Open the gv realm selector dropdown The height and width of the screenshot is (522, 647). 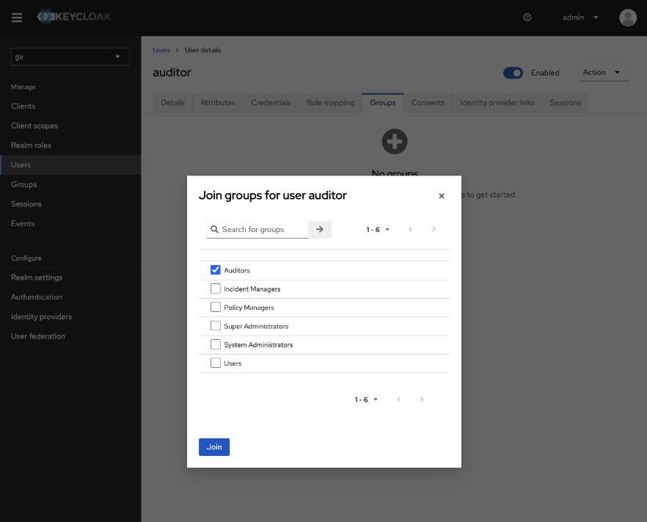[x=70, y=57]
